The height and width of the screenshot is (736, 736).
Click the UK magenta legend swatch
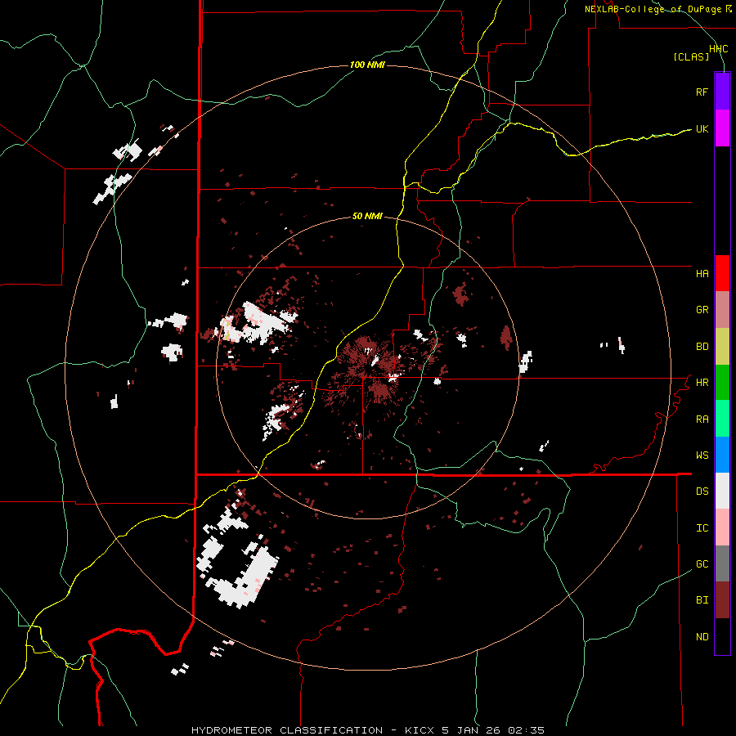pyautogui.click(x=722, y=128)
